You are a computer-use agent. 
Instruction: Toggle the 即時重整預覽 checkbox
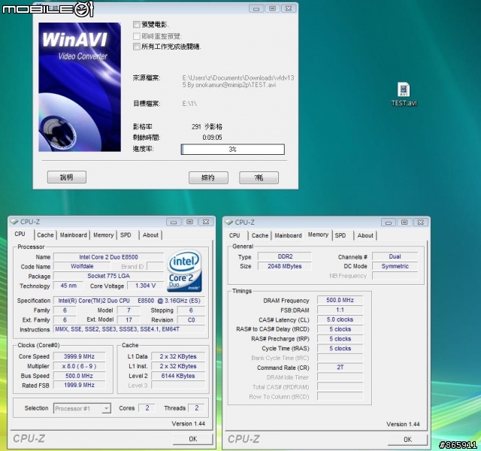coord(137,36)
